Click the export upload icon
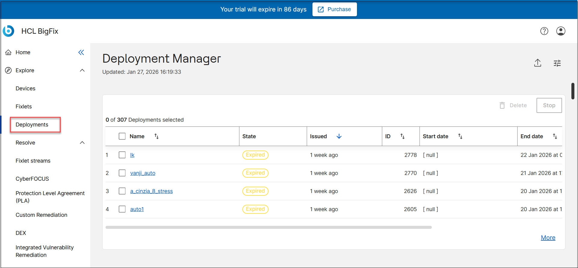The height and width of the screenshot is (268, 578). coord(537,63)
